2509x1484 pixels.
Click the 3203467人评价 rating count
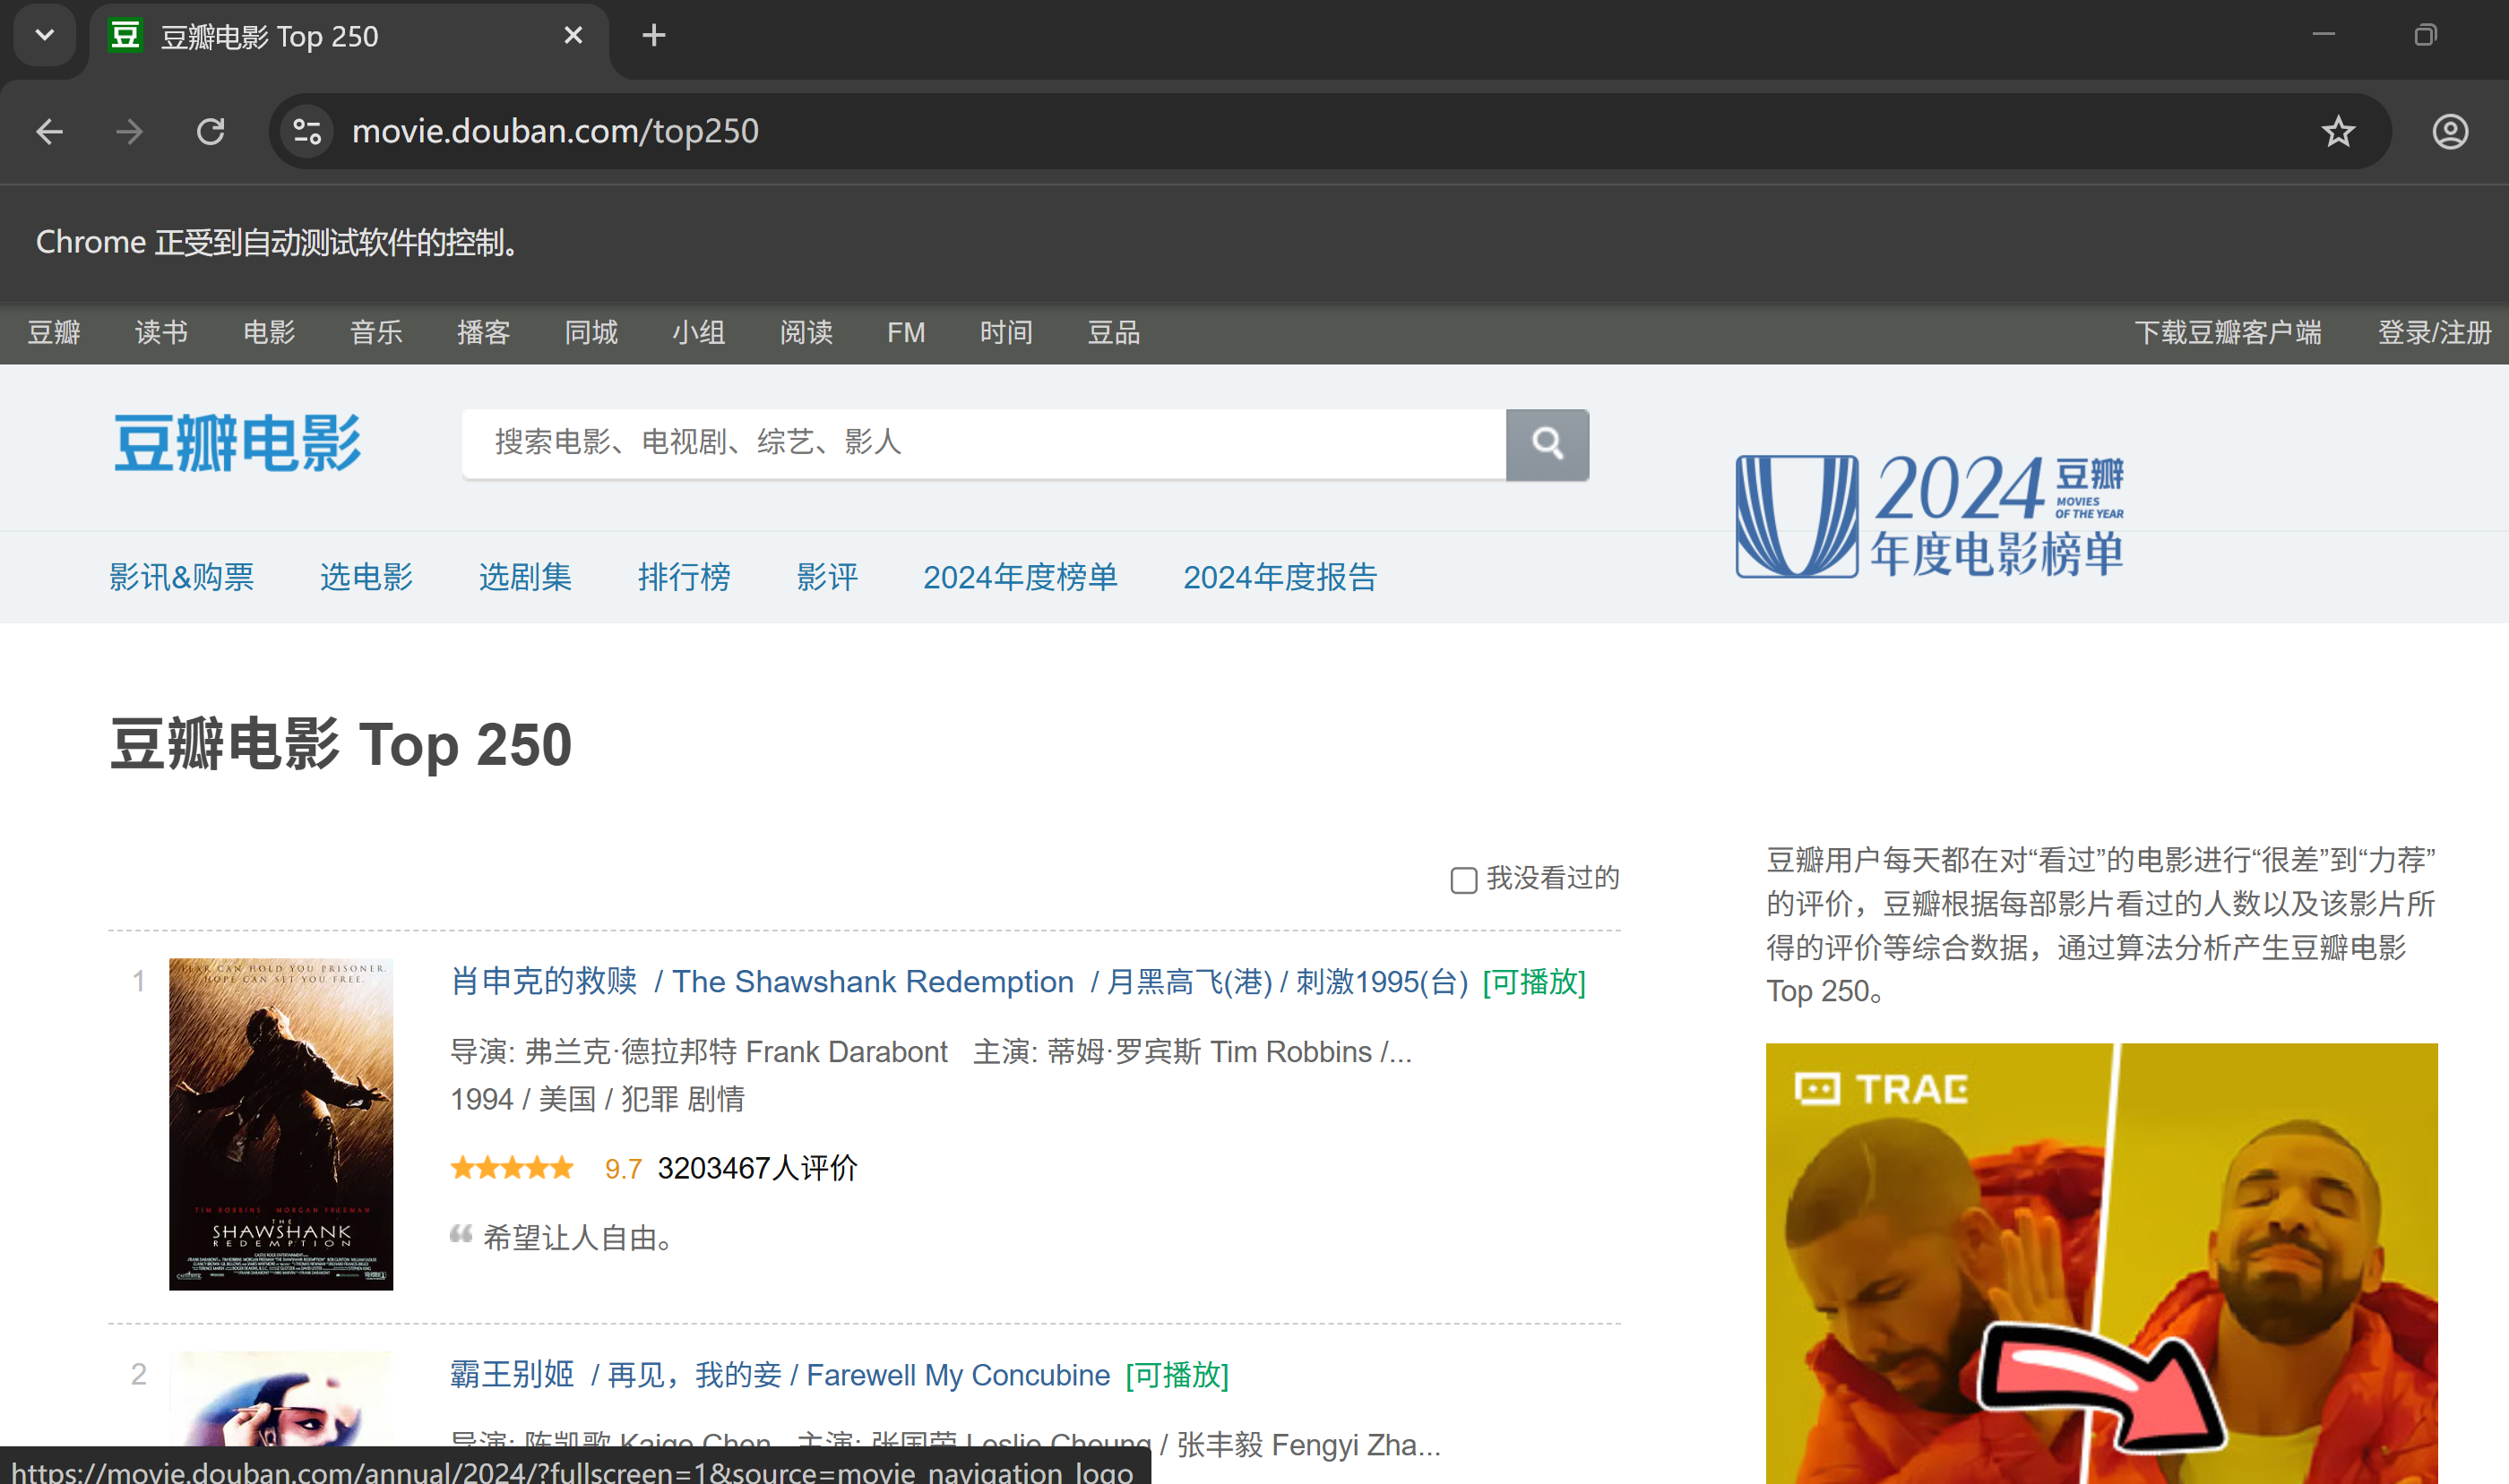coord(757,1168)
